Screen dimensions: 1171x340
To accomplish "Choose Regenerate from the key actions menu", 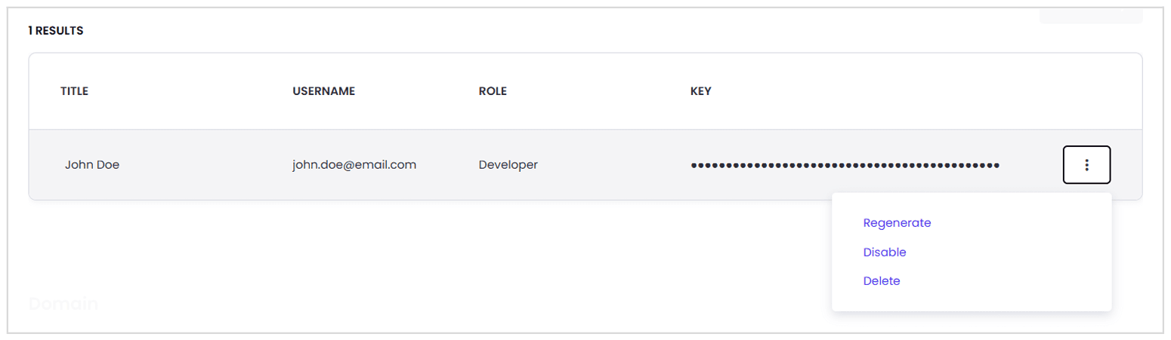I will click(x=897, y=223).
